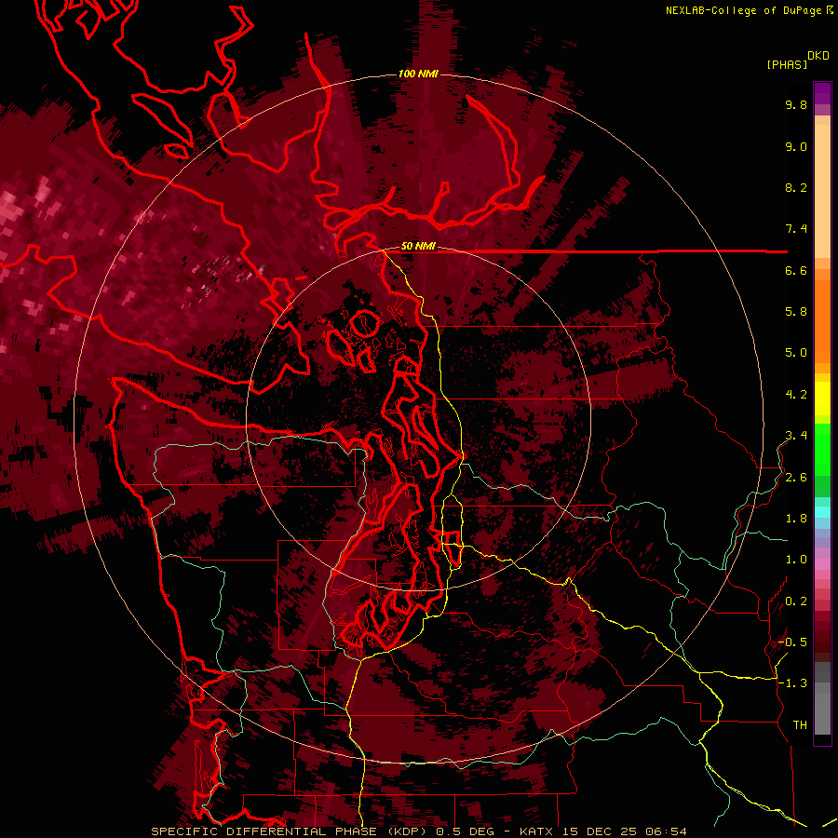This screenshot has height=838, width=838.
Task: Click the 9.8 color scale value
Action: pos(796,105)
